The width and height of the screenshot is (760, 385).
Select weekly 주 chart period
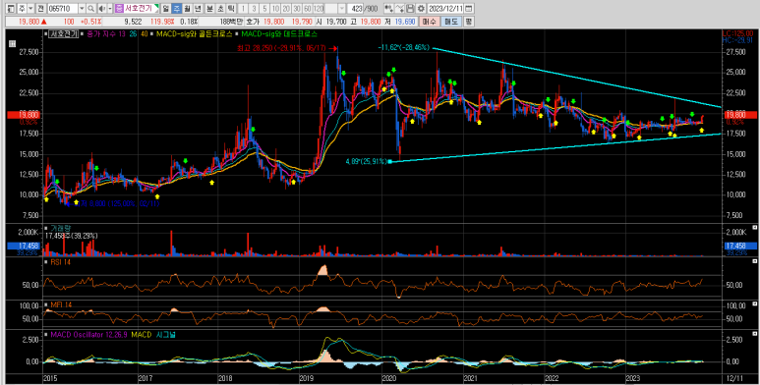coord(176,9)
